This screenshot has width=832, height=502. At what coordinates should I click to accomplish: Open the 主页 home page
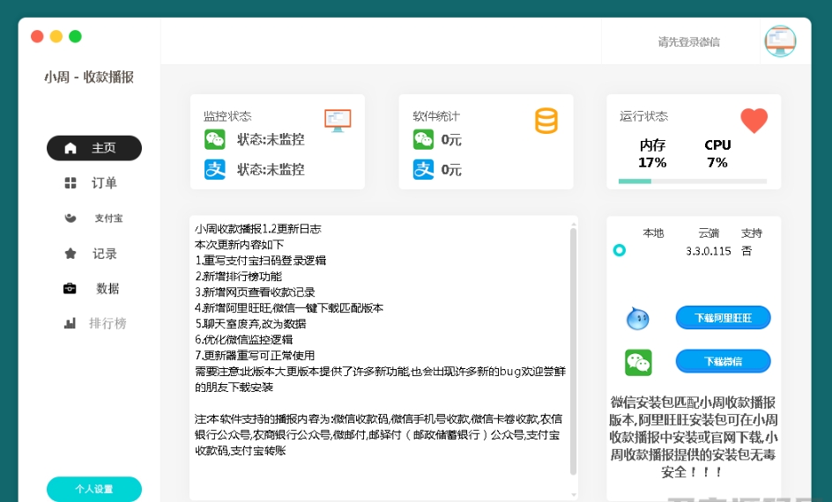click(x=94, y=148)
